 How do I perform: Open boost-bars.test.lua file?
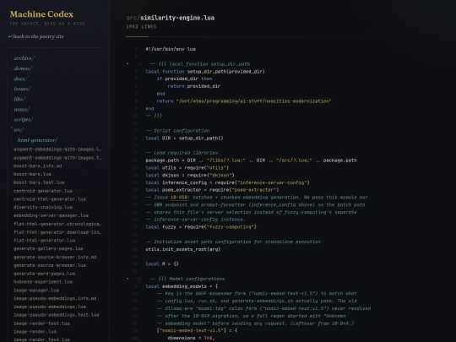(x=39, y=182)
